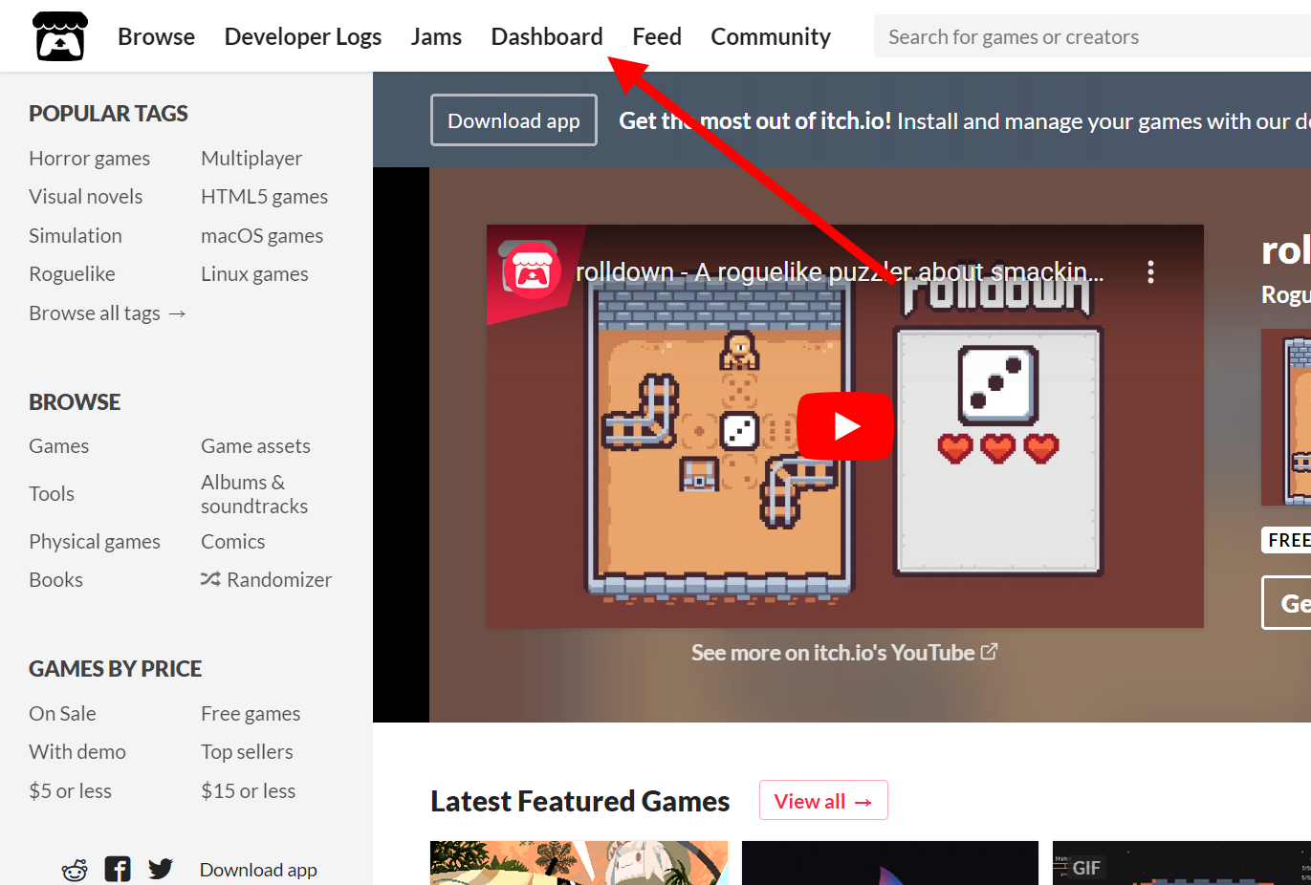
Task: Click Download app link in sidebar footer
Action: tap(258, 870)
